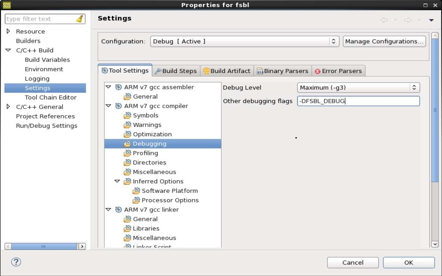The image size is (442, 276).
Task: Select Tool Chain Editor in sidebar
Action: [x=51, y=97]
